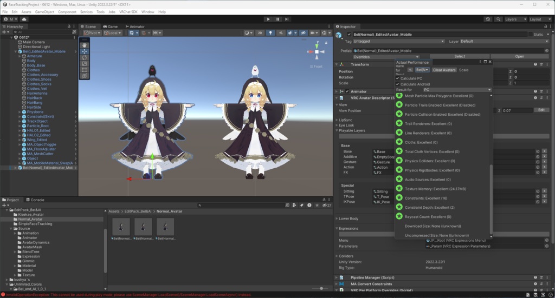Toggle scene audio icon
Image resolution: width=555 pixels, height=298 pixels.
[280, 33]
